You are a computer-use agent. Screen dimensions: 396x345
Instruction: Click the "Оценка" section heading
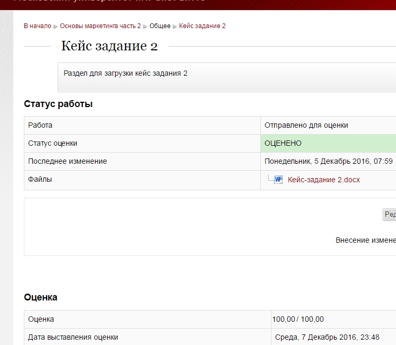41,297
